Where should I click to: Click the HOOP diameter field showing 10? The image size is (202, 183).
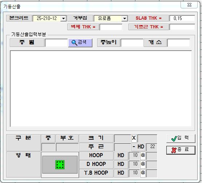pyautogui.click(x=134, y=156)
